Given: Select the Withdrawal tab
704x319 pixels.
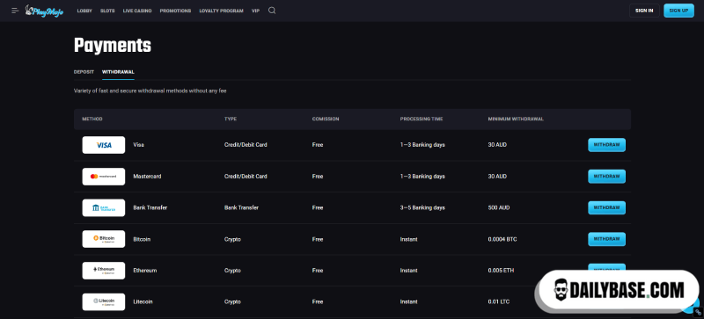Looking at the screenshot, I should (x=118, y=72).
